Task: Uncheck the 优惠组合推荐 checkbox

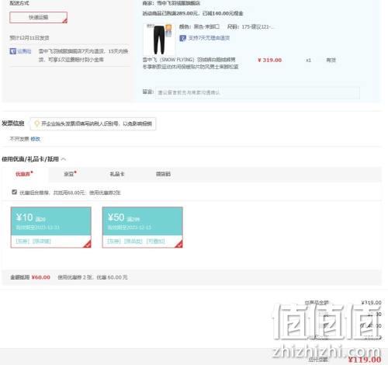Action: pyautogui.click(x=15, y=192)
